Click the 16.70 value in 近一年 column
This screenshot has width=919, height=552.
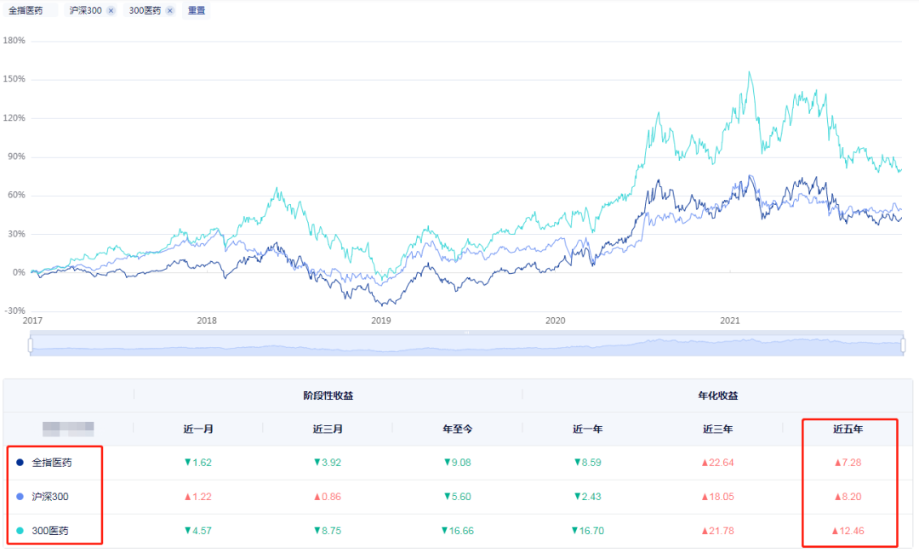pyautogui.click(x=588, y=531)
